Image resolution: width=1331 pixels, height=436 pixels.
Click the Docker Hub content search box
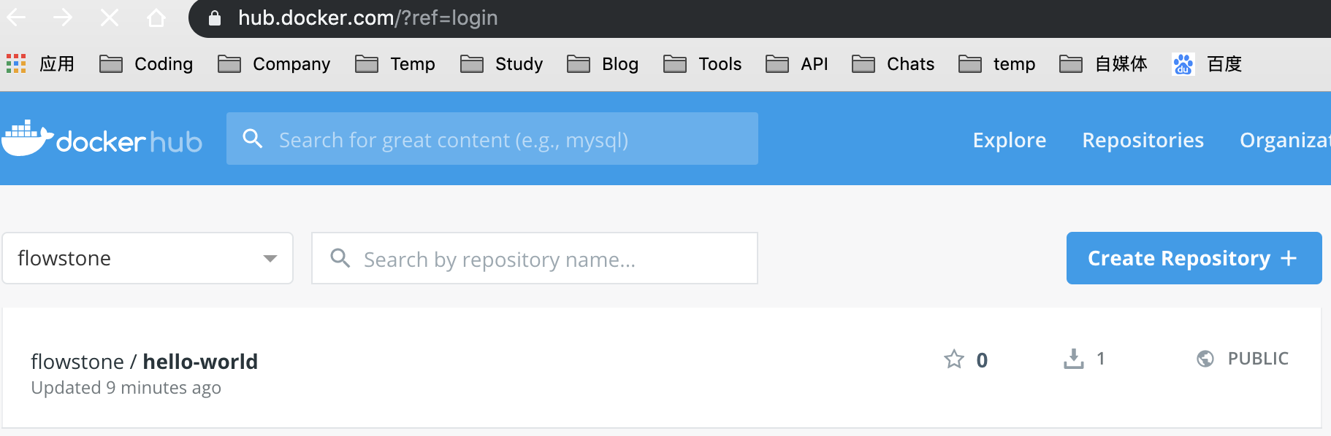coord(492,139)
